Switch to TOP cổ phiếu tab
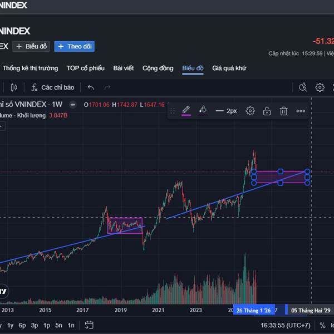This screenshot has width=334, height=334. click(x=86, y=68)
